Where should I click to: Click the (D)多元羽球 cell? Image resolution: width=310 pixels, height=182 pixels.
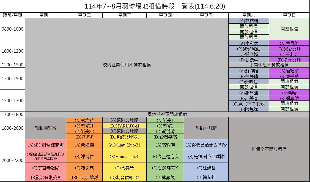289,60
